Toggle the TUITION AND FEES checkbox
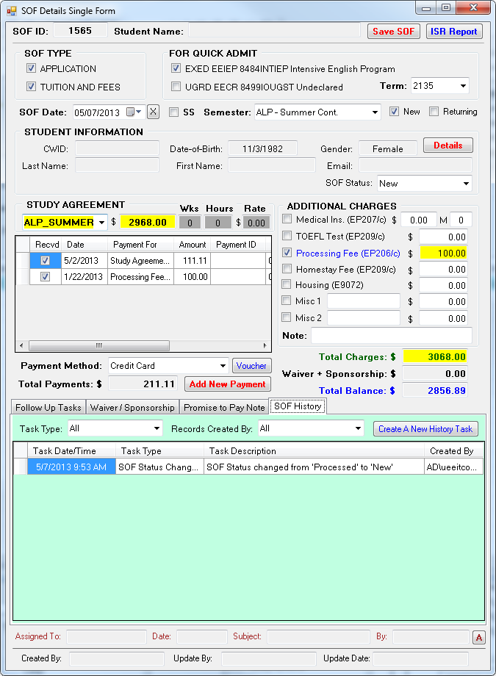Screen dimensions: 496x676 pos(31,86)
